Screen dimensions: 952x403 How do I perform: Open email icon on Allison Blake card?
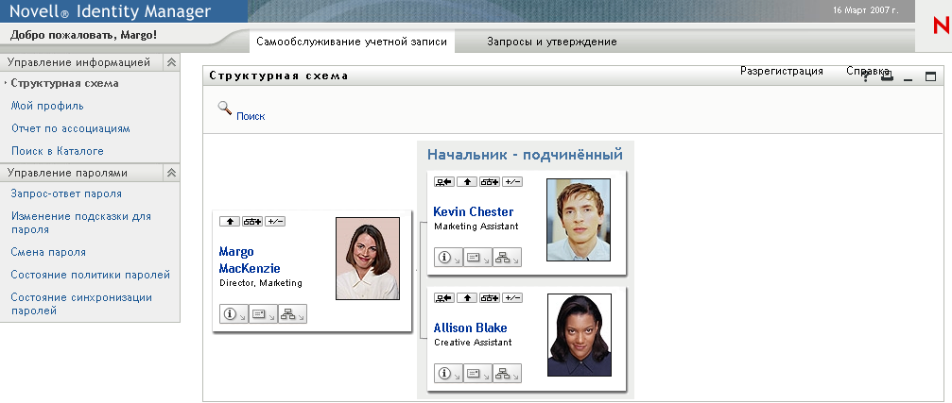477,374
